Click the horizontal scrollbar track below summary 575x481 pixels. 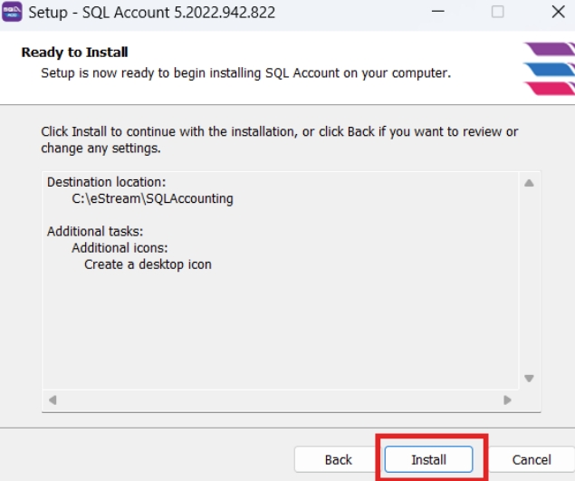click(x=281, y=399)
